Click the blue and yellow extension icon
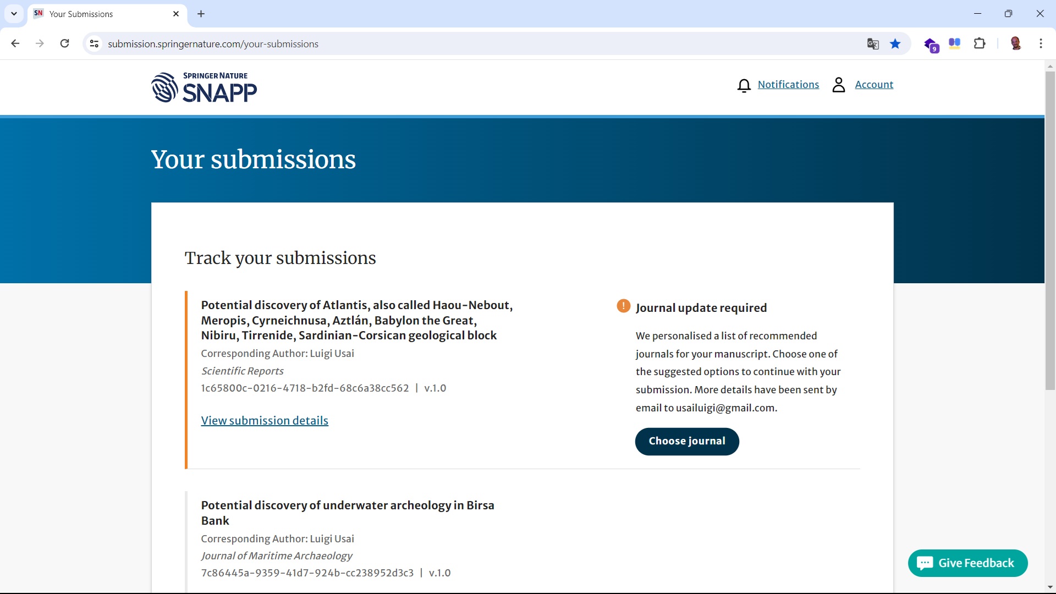This screenshot has height=594, width=1056. (955, 43)
